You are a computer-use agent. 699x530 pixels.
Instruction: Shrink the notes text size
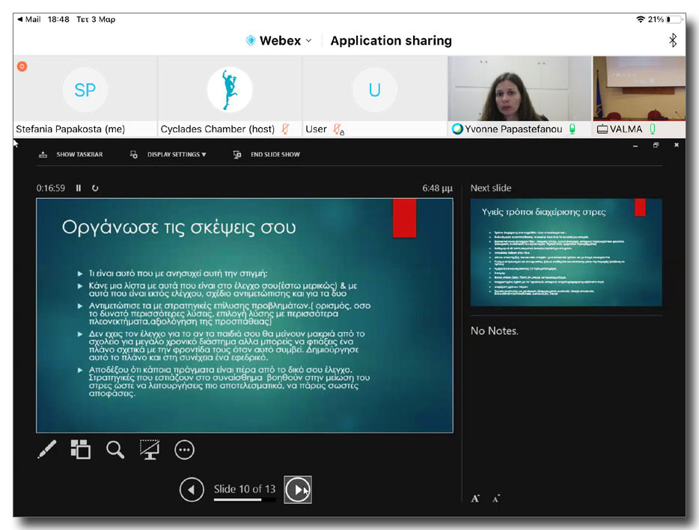coord(495,499)
